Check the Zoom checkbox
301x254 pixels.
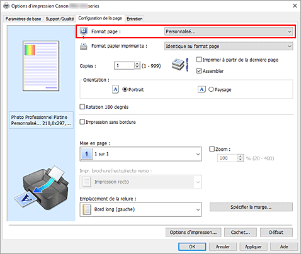click(212, 149)
